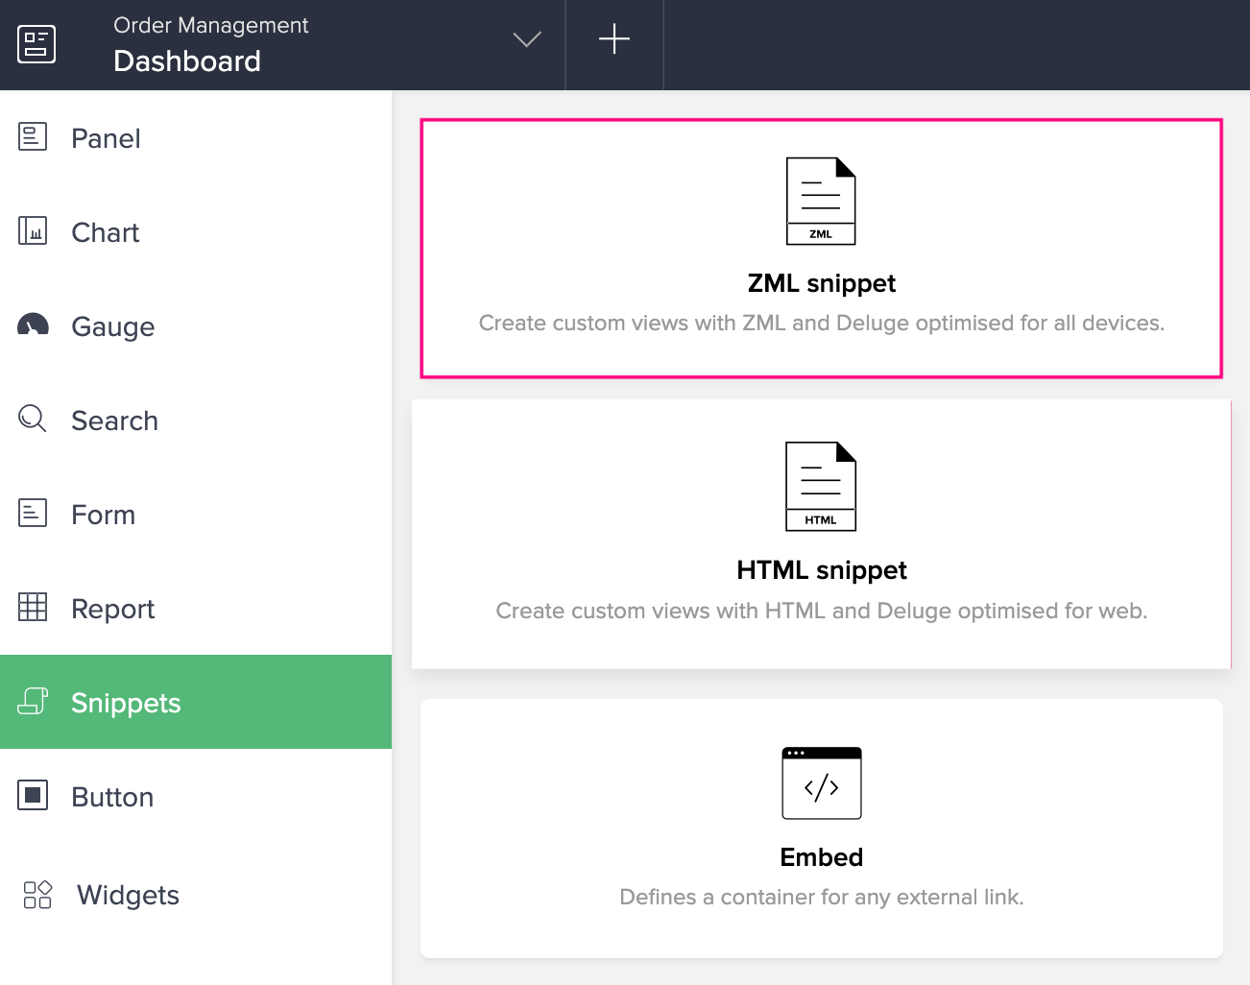Screen dimensions: 1250x985
Task: Click the Gauge meter icon
Action: pos(33,325)
